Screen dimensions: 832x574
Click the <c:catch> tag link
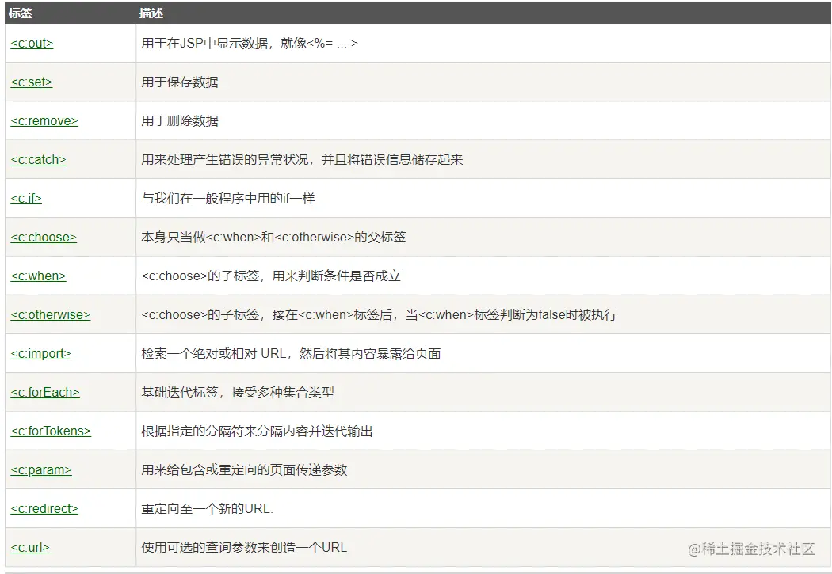point(38,160)
